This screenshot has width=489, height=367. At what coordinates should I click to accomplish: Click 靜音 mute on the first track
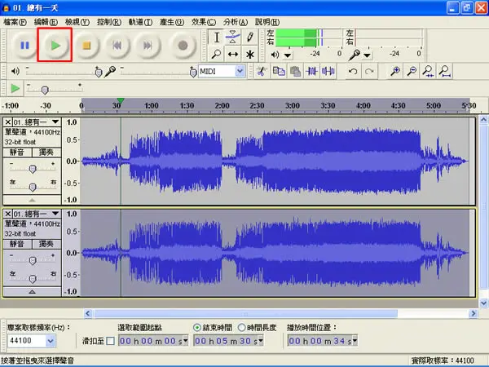point(17,153)
